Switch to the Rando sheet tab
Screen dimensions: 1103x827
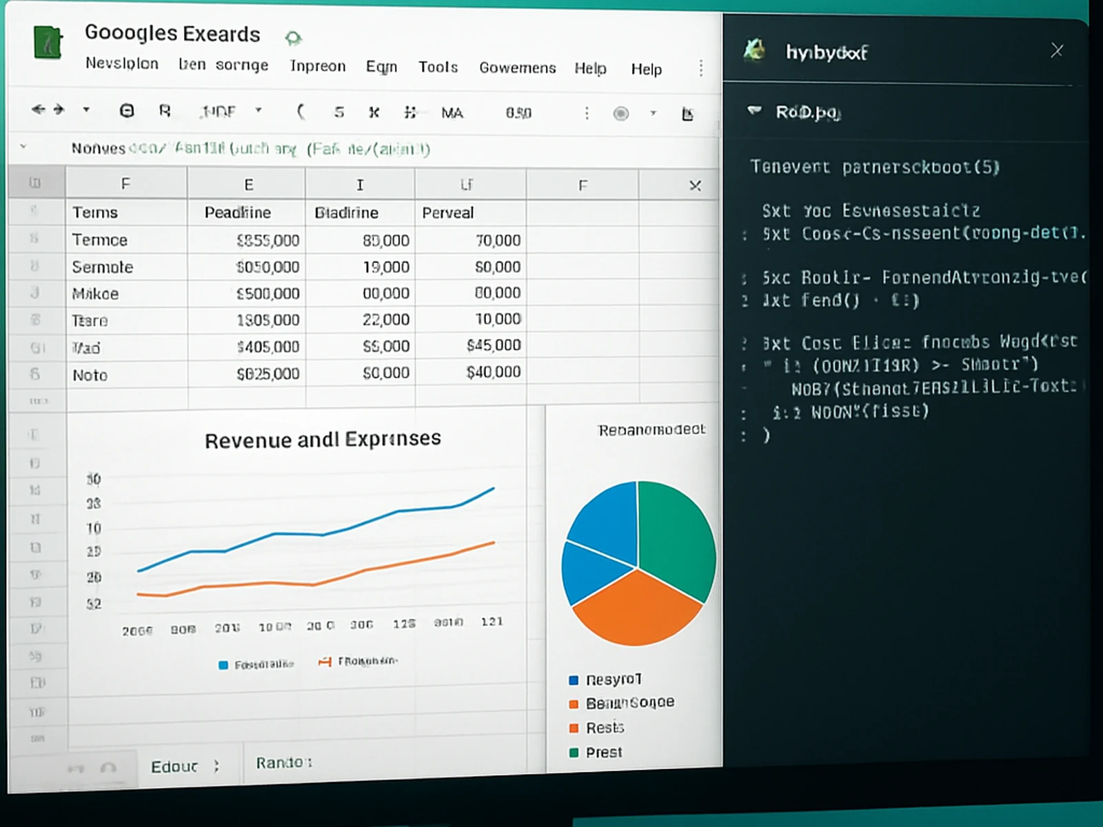click(x=283, y=762)
